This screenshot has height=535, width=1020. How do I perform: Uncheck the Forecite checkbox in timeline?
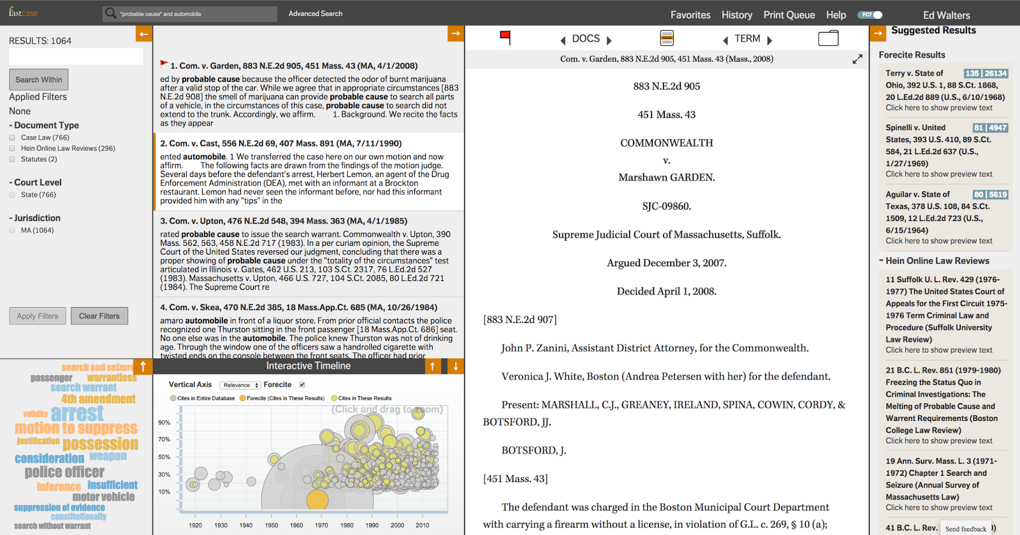302,385
